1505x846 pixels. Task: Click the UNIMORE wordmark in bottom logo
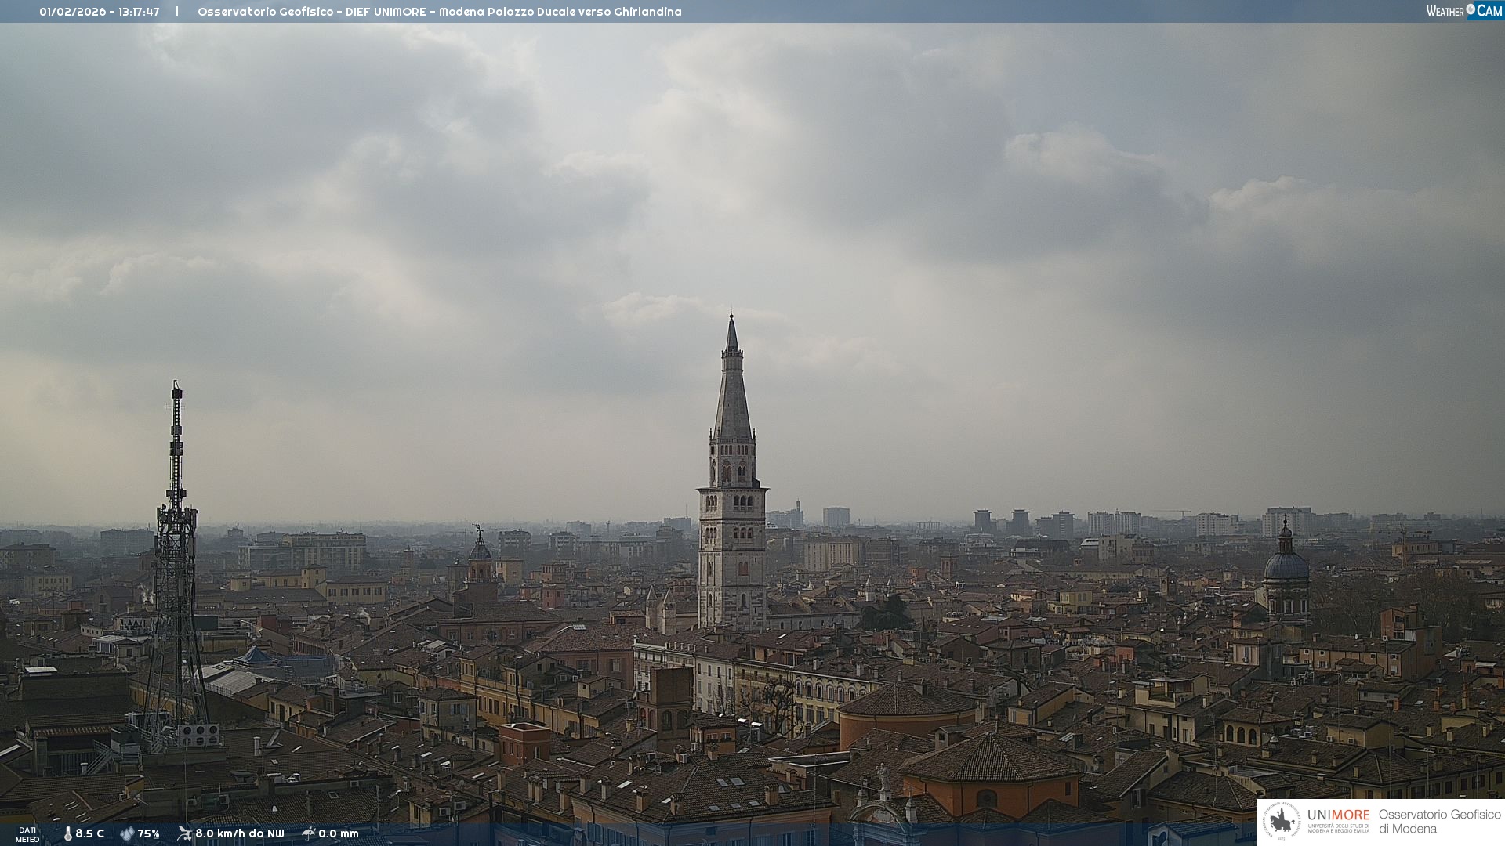[x=1338, y=815]
